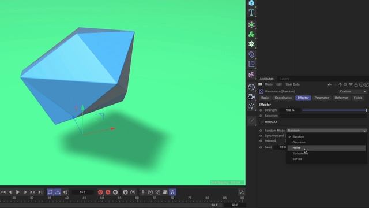Add a Camera object icon
Image resolution: width=369 pixels, height=208 pixels.
point(251,96)
